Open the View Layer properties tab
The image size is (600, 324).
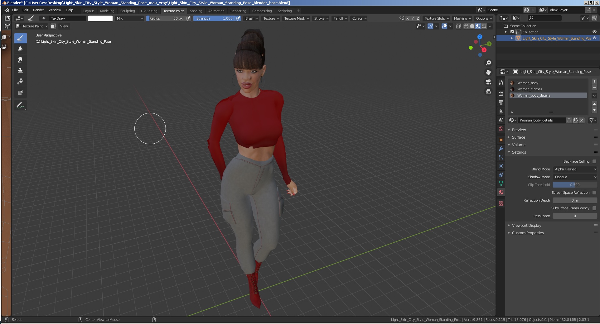[x=501, y=111]
